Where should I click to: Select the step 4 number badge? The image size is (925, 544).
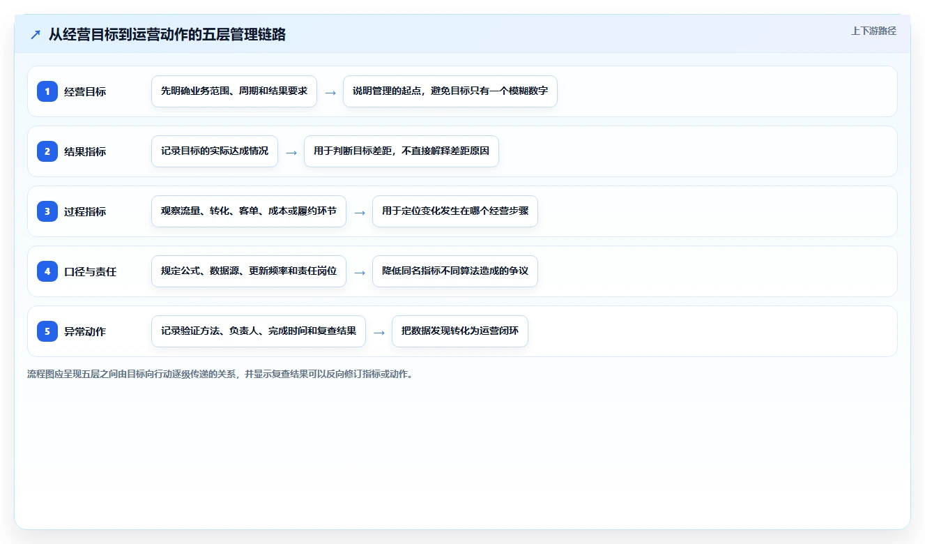47,271
